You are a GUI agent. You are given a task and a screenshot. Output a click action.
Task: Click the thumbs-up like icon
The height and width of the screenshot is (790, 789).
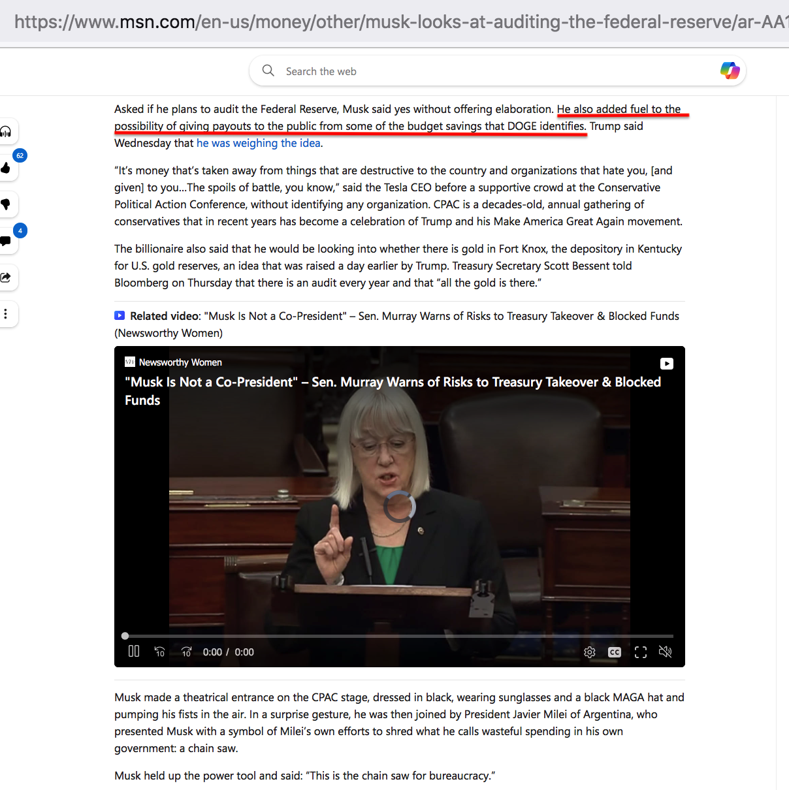tap(6, 168)
